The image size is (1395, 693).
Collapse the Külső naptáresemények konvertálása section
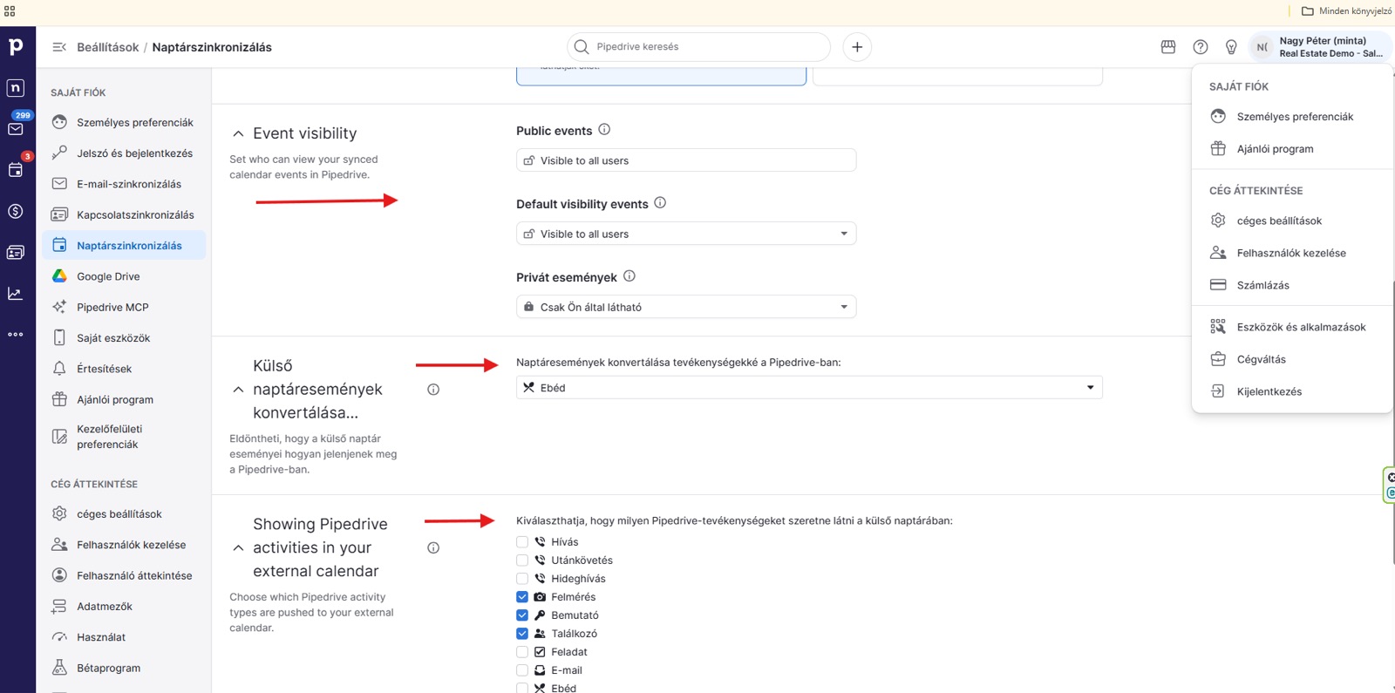(238, 390)
